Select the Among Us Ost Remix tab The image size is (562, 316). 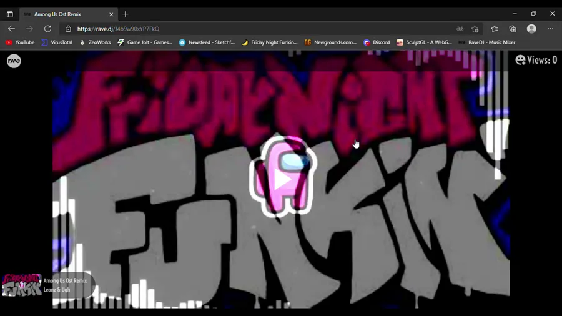click(68, 14)
